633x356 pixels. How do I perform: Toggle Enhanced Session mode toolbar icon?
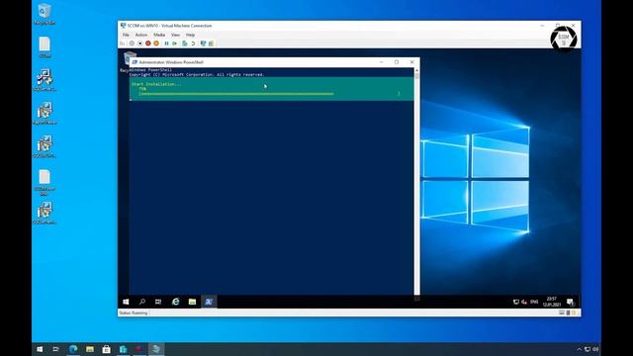[203, 44]
